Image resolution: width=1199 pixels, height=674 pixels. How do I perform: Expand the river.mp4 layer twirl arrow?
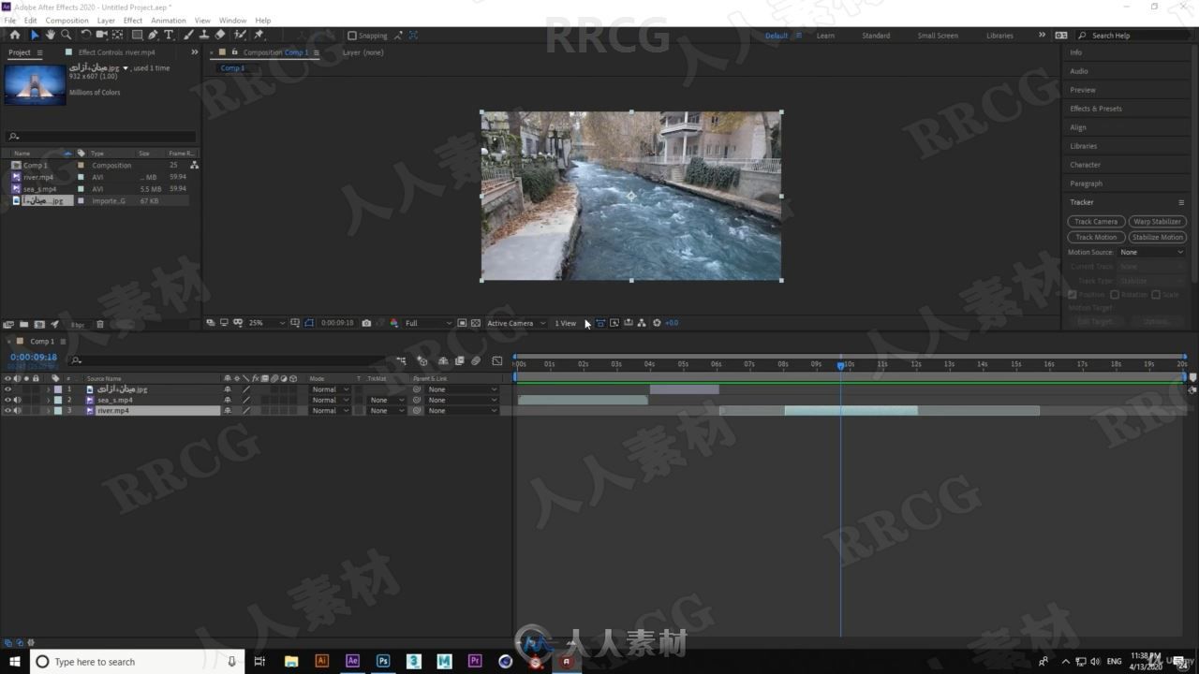pyautogui.click(x=49, y=411)
